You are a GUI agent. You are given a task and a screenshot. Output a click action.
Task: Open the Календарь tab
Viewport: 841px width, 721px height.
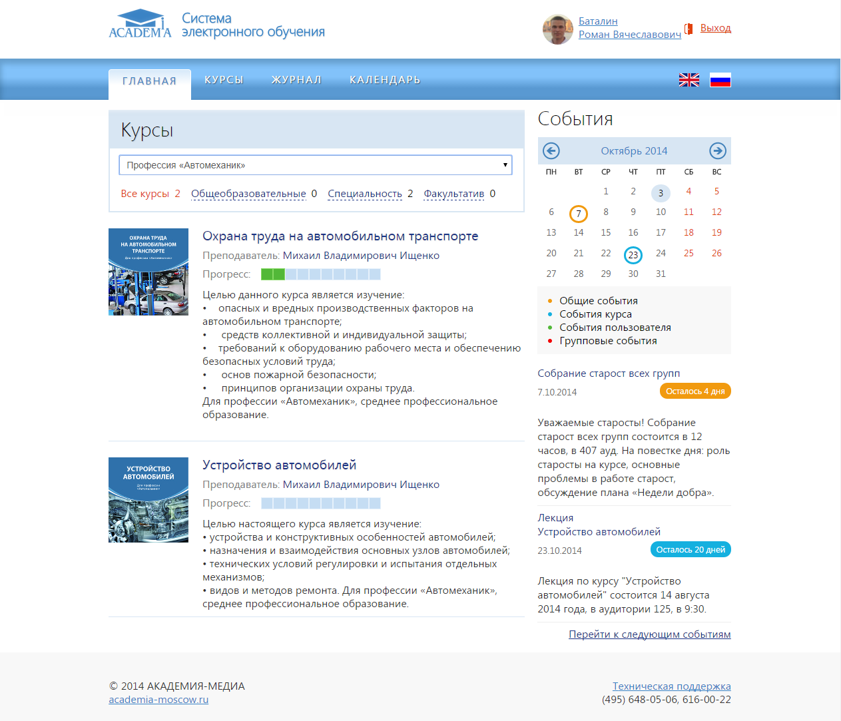pos(385,80)
